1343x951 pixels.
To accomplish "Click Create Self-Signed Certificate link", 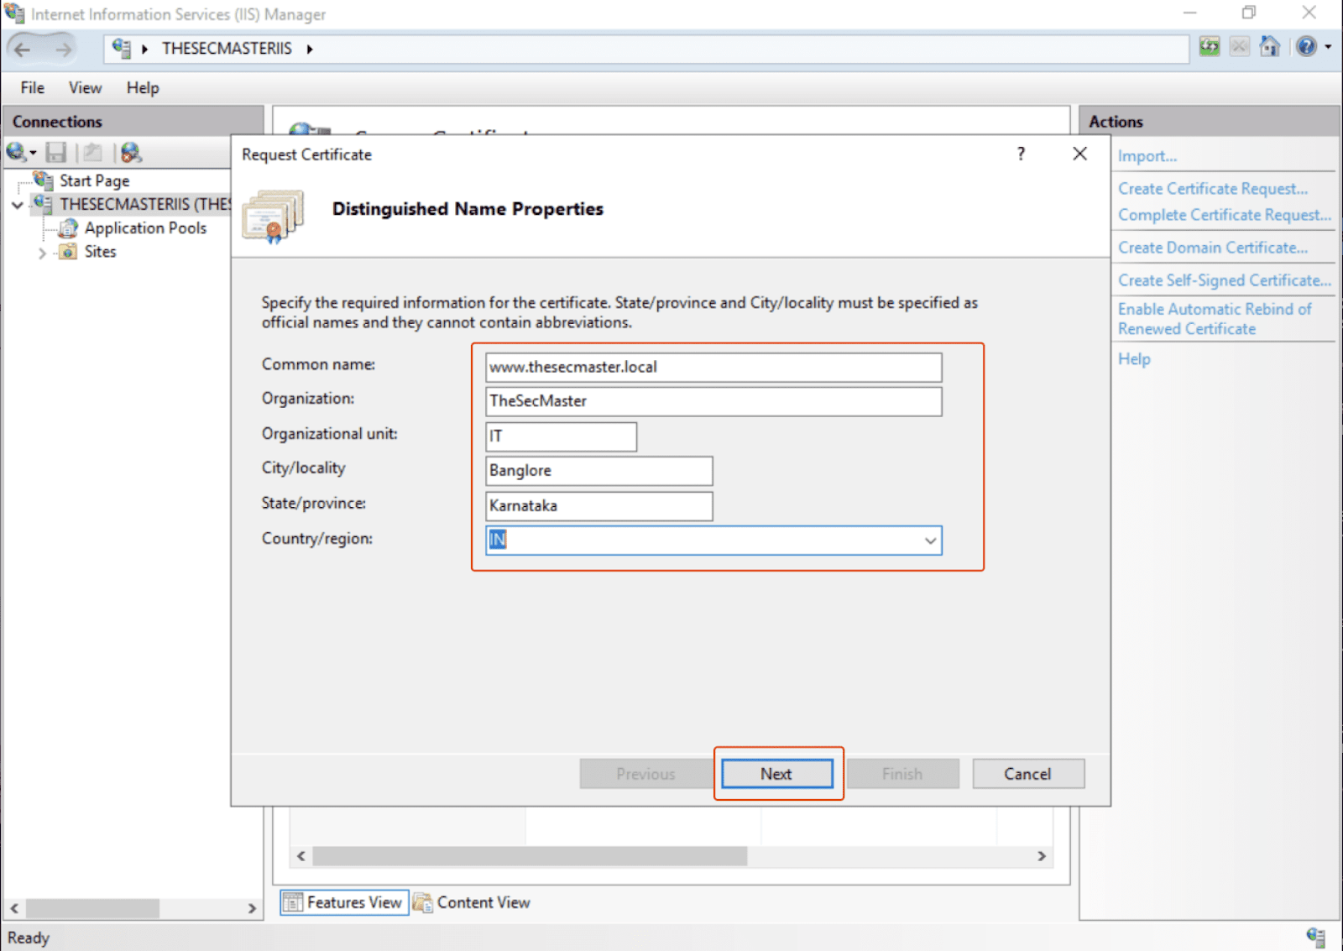I will pyautogui.click(x=1225, y=280).
